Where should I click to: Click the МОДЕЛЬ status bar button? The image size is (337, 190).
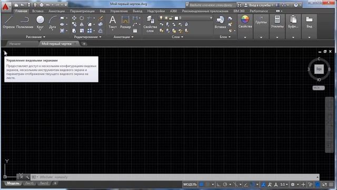coord(190,184)
